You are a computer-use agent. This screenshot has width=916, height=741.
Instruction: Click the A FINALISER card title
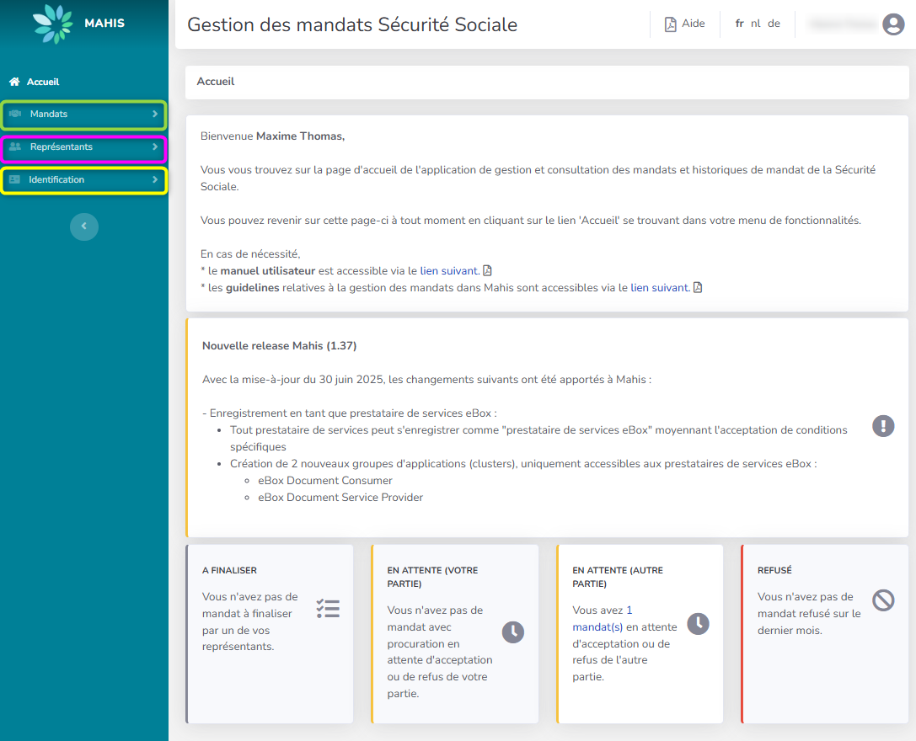click(229, 570)
